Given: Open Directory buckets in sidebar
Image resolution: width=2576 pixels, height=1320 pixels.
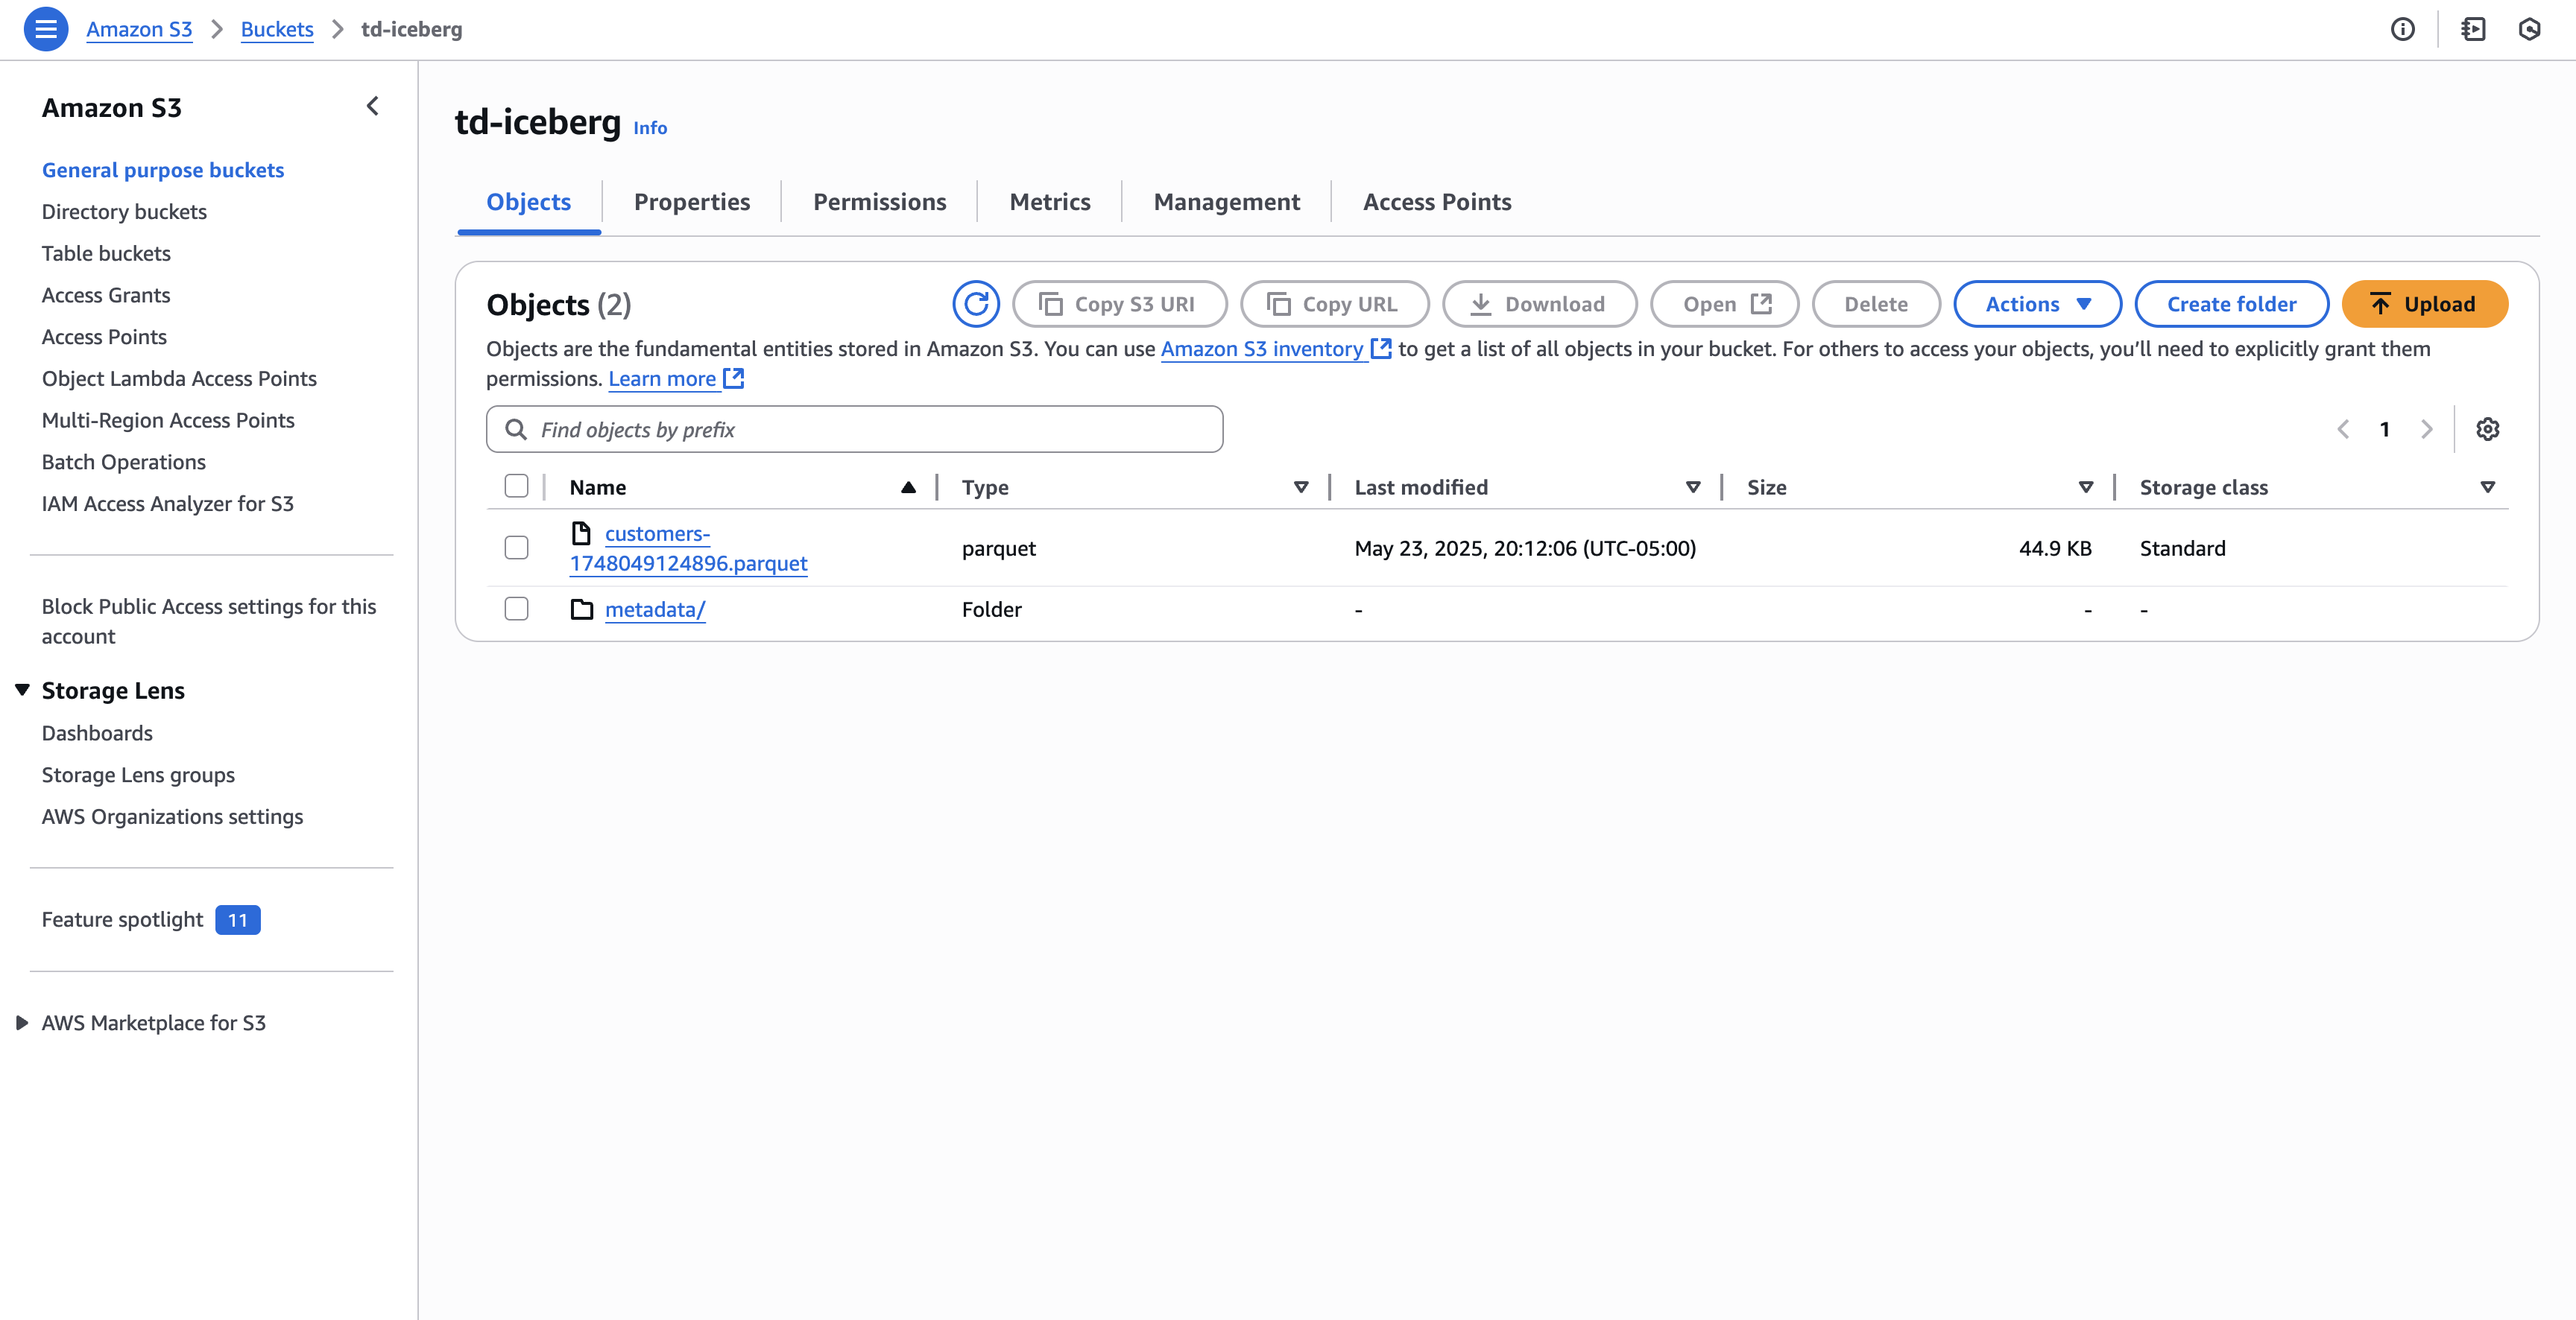Looking at the screenshot, I should pyautogui.click(x=124, y=212).
